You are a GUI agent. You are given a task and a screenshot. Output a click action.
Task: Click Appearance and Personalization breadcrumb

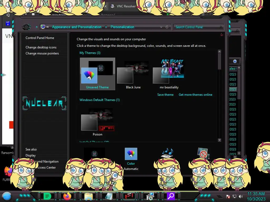(x=77, y=27)
